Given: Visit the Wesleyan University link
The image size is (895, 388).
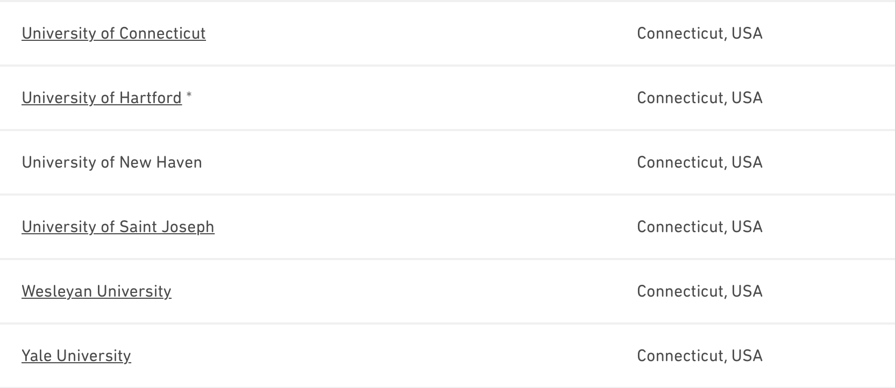Looking at the screenshot, I should pyautogui.click(x=96, y=291).
